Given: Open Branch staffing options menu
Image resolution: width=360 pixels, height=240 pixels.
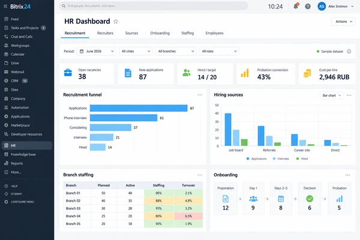Looking at the screenshot, I should (200, 175).
